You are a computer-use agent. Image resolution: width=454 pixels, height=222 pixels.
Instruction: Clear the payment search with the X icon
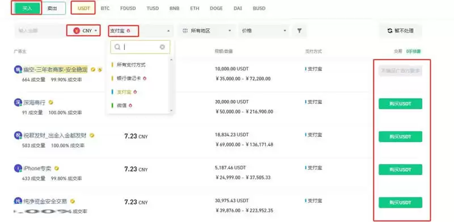(162, 47)
